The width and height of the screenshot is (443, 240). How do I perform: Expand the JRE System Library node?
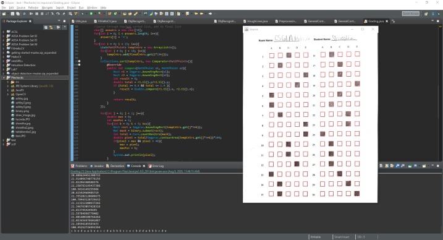tap(7, 86)
